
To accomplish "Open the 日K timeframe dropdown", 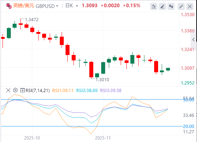I will point(72,6).
